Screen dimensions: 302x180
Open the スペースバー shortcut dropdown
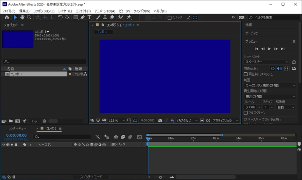coord(266,62)
